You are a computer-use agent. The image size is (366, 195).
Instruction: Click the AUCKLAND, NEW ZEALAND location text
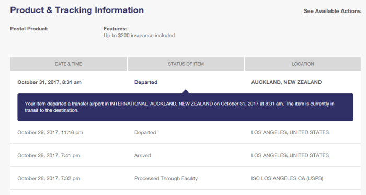coord(287,82)
